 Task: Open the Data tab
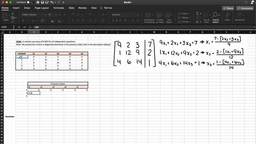(x=71, y=8)
